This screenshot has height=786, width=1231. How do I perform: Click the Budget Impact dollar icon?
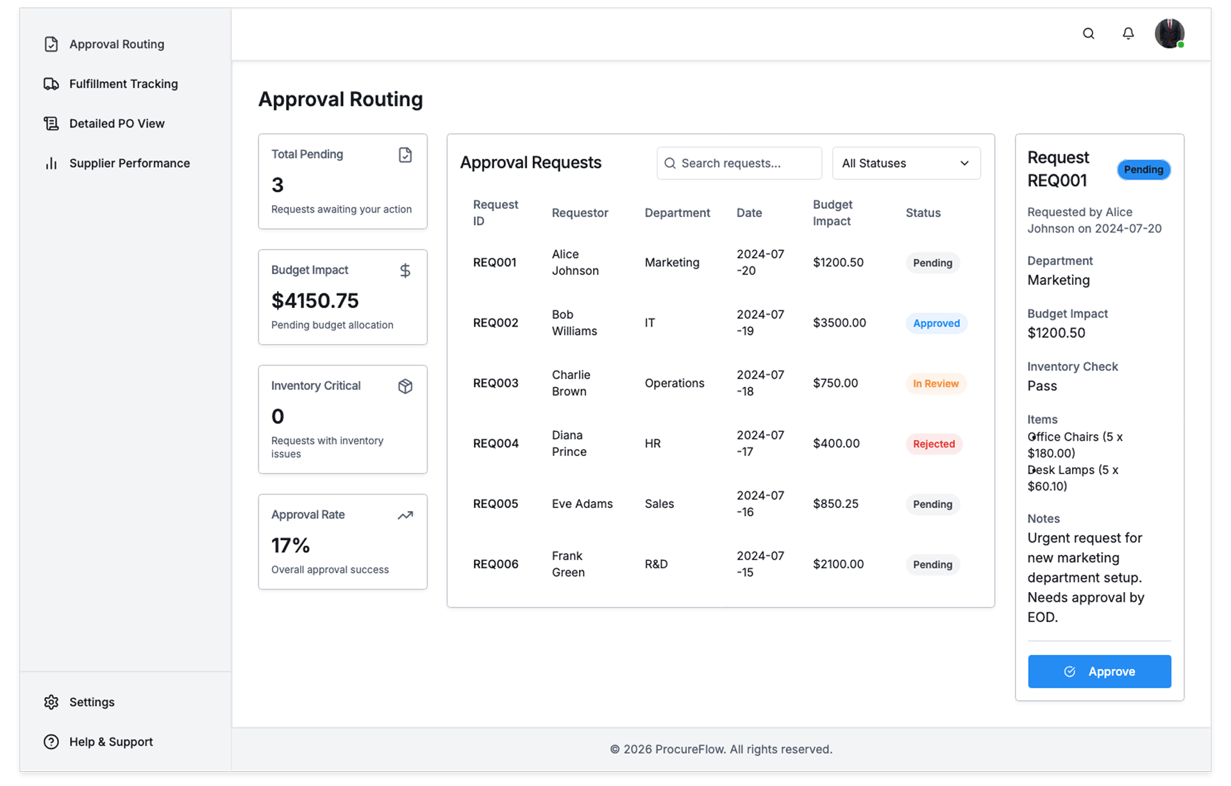pos(405,271)
